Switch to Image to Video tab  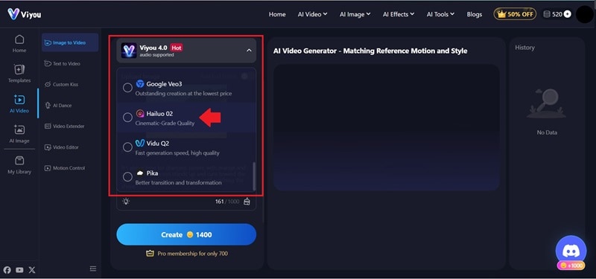[70, 42]
